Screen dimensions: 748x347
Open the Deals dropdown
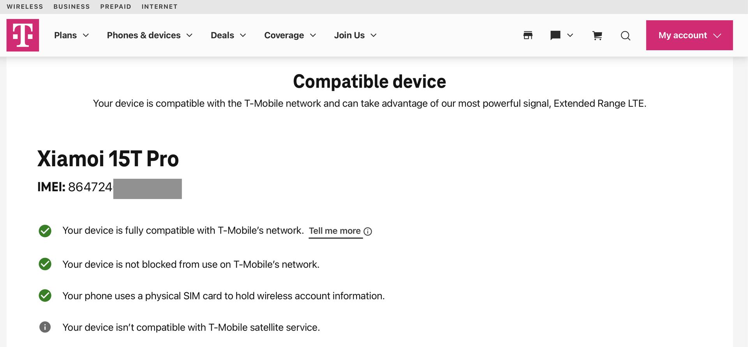[x=228, y=35]
